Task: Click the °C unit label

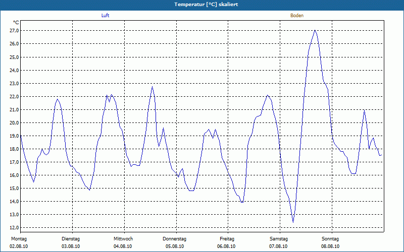Action: click(16, 23)
